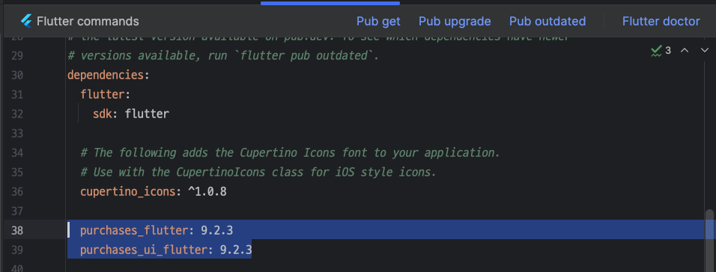Click 'purchases_flutter' dependency name

click(x=134, y=231)
